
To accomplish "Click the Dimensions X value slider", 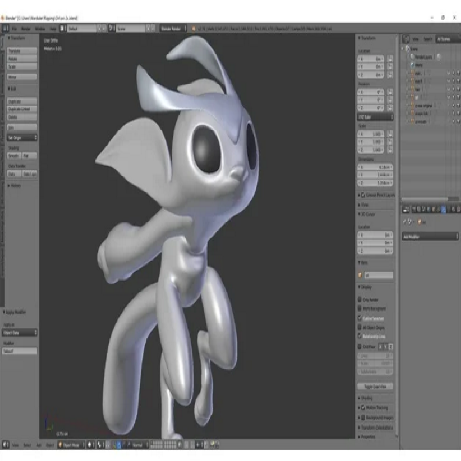I will tap(375, 167).
